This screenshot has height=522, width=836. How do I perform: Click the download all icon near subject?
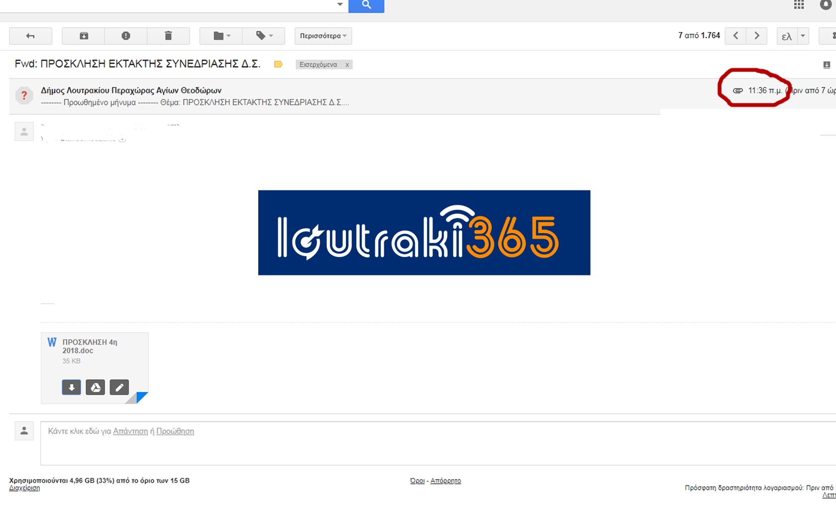tap(827, 65)
